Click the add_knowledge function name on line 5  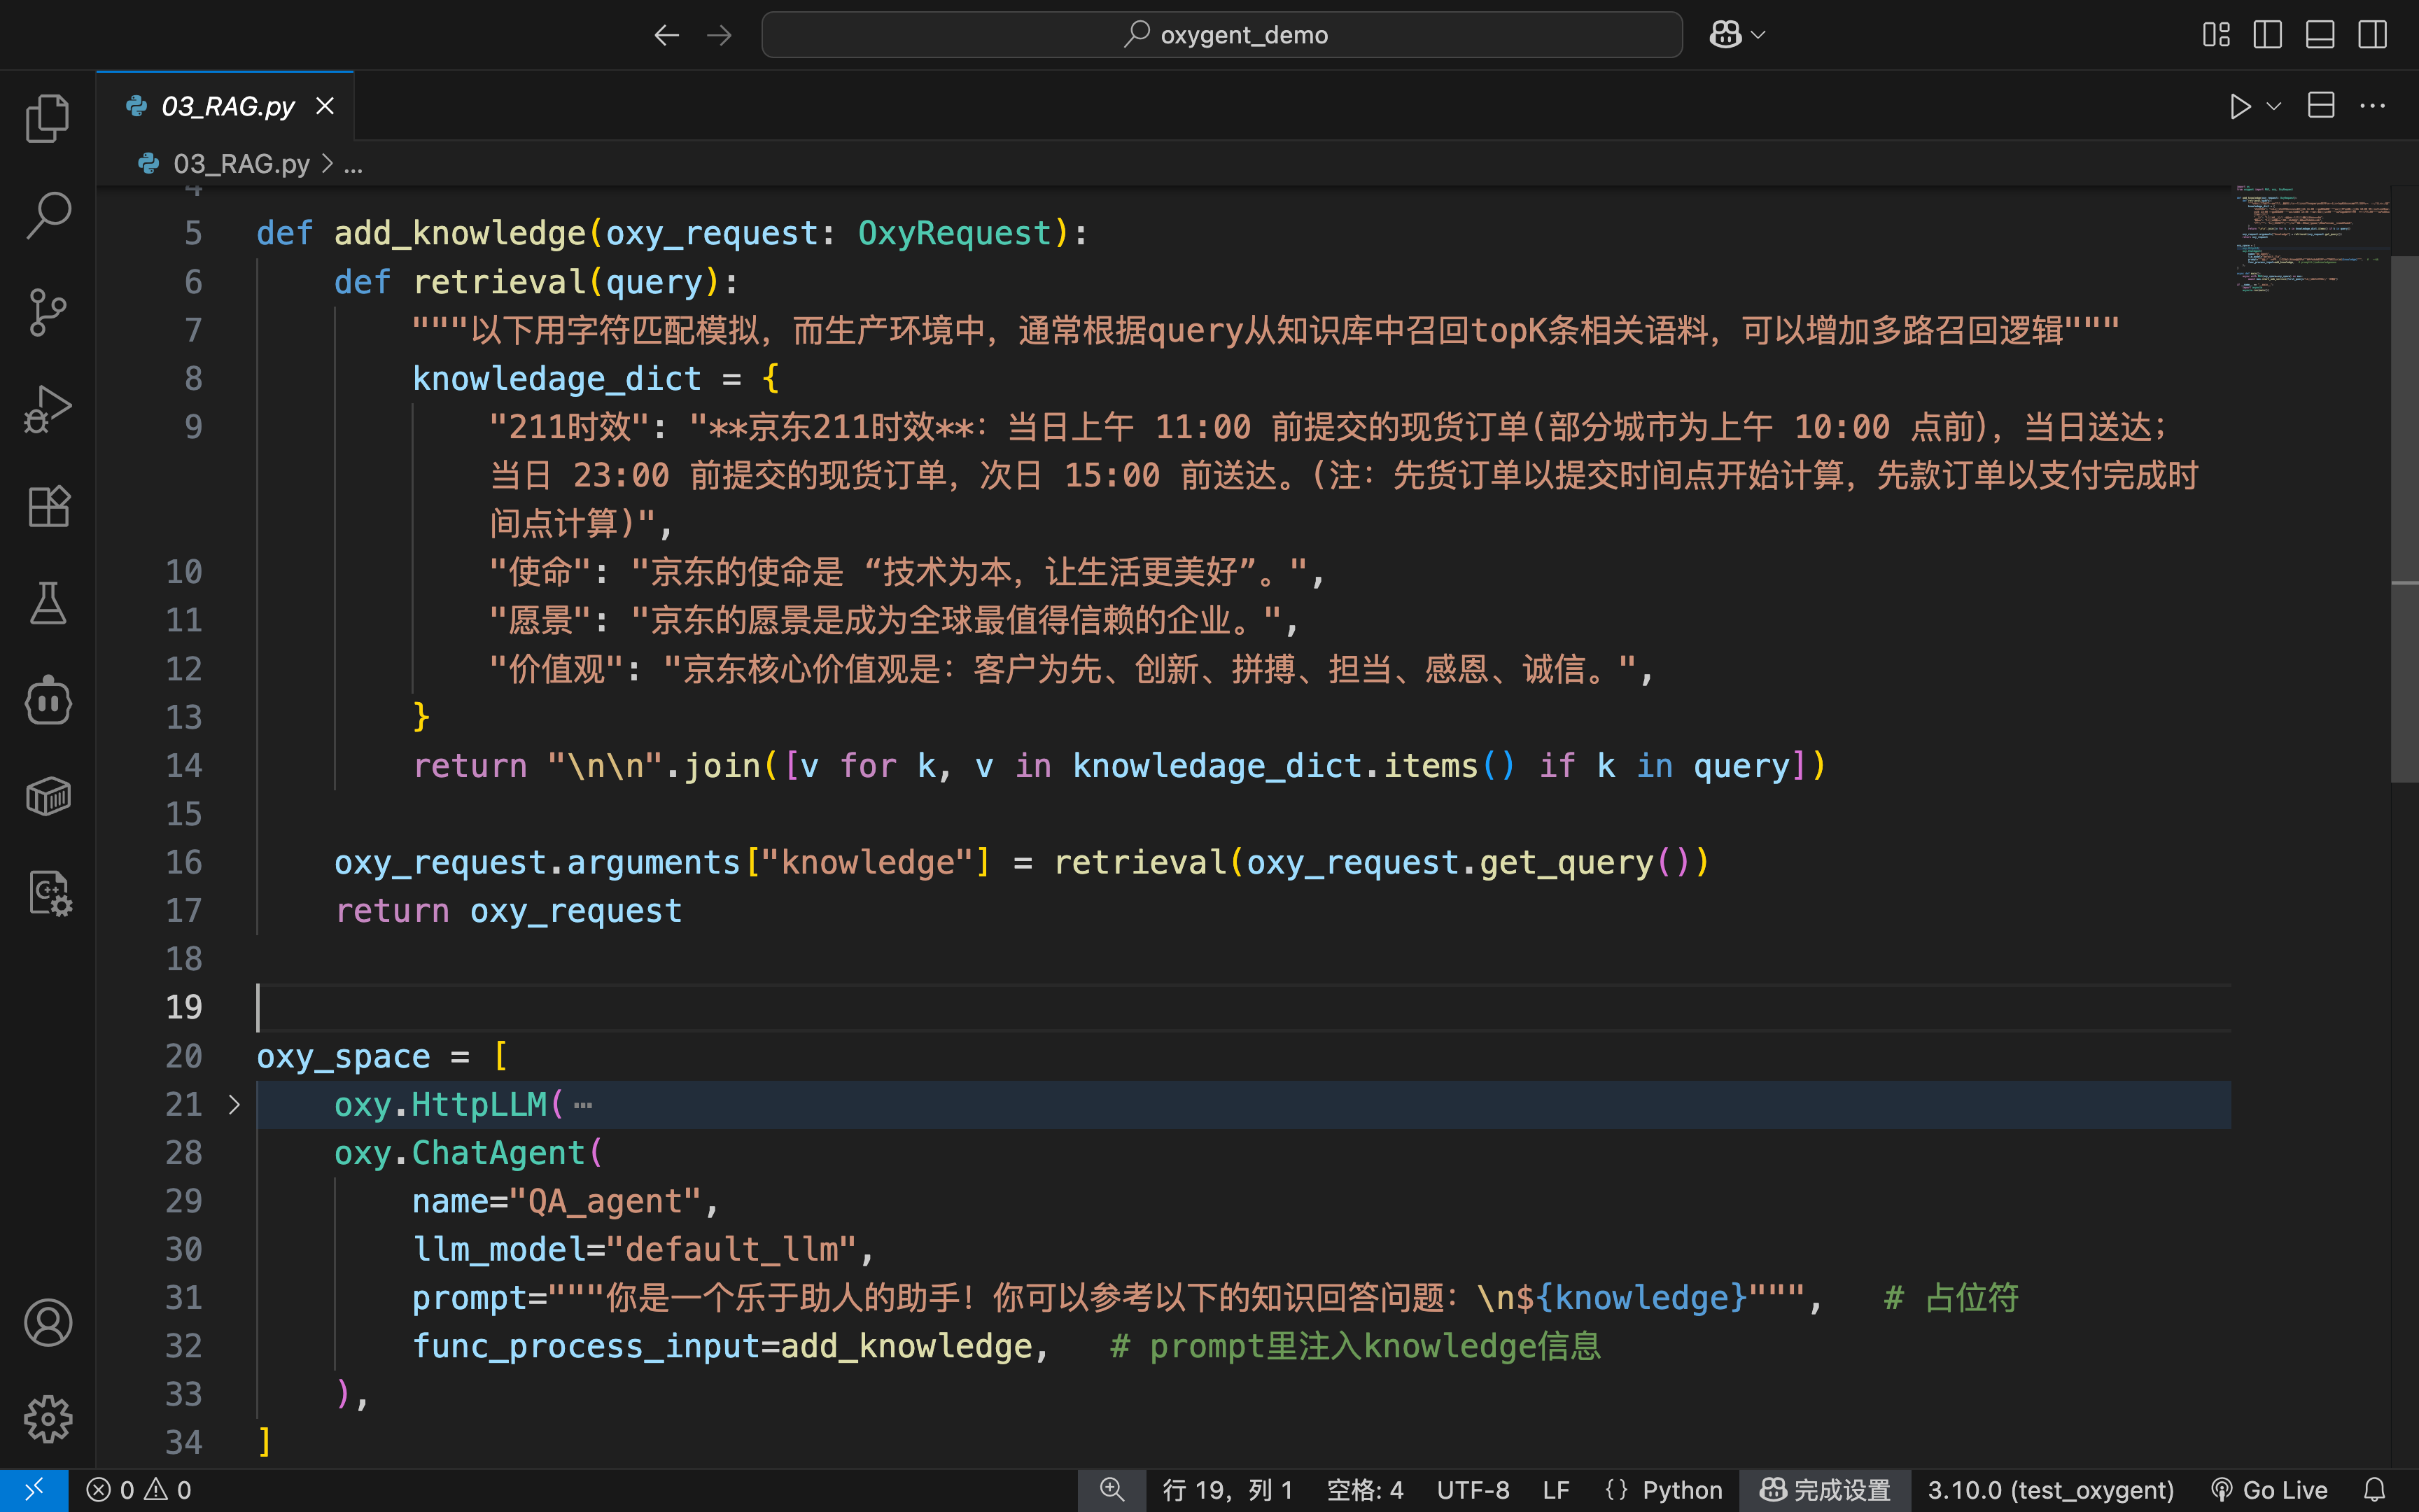pyautogui.click(x=460, y=233)
